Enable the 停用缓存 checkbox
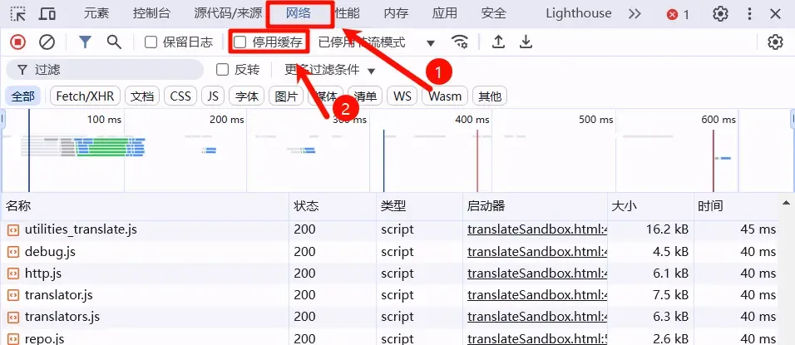The image size is (795, 345). click(x=239, y=42)
